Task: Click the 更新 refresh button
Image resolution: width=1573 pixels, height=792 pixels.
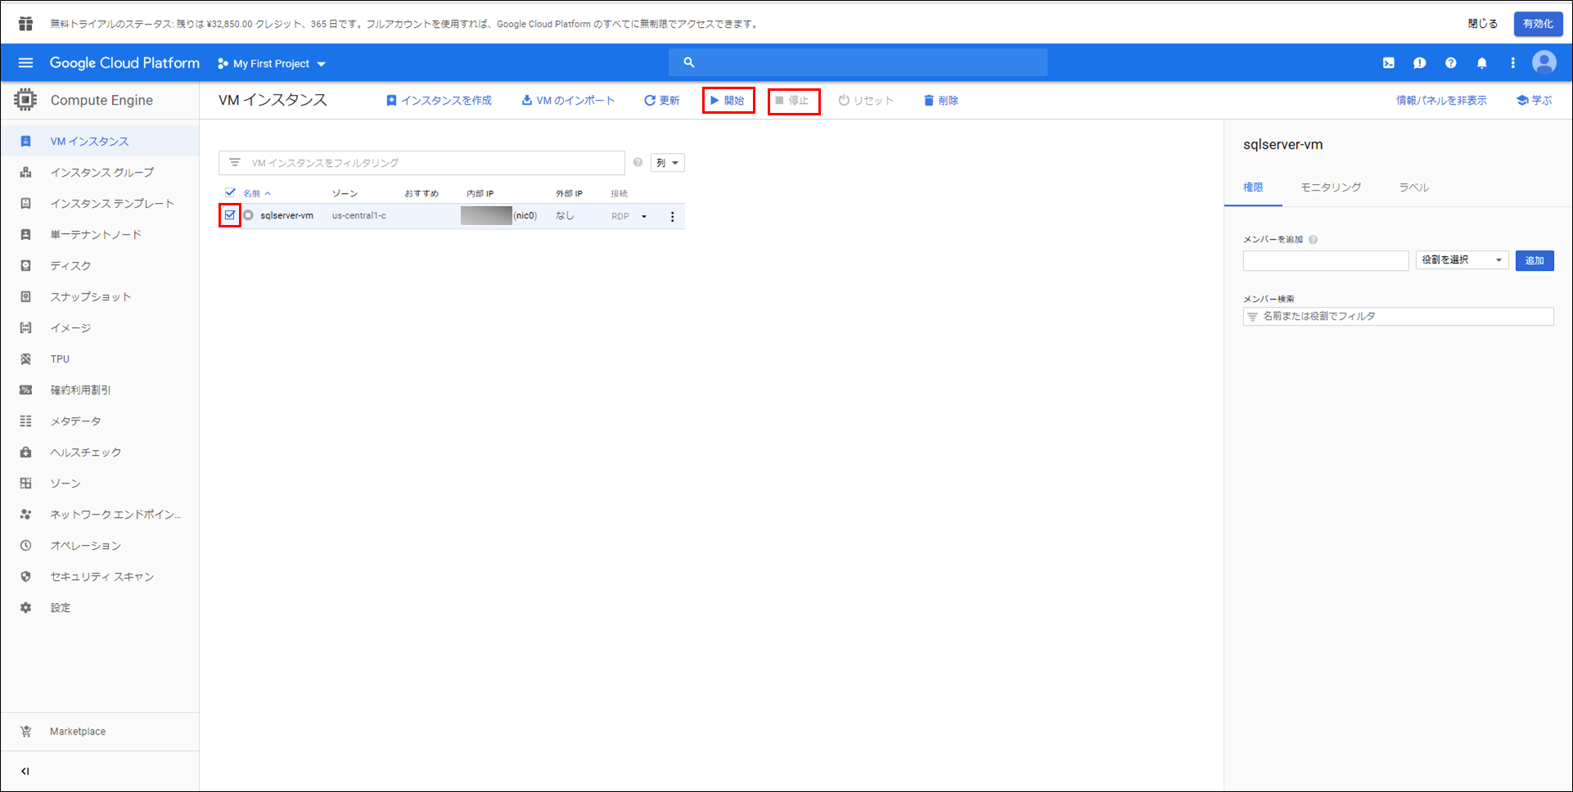Action: pos(661,101)
